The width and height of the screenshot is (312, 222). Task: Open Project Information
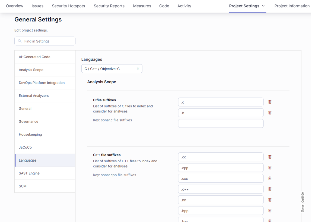tap(292, 6)
